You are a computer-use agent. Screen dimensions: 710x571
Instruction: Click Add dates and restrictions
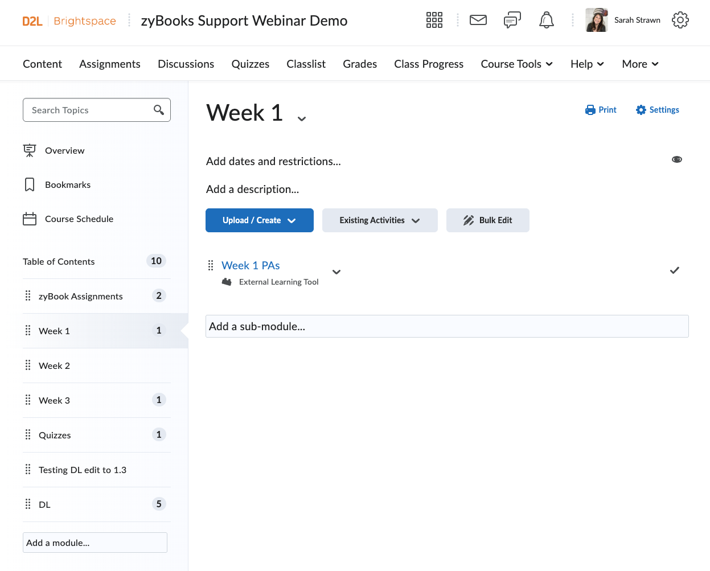(x=273, y=161)
